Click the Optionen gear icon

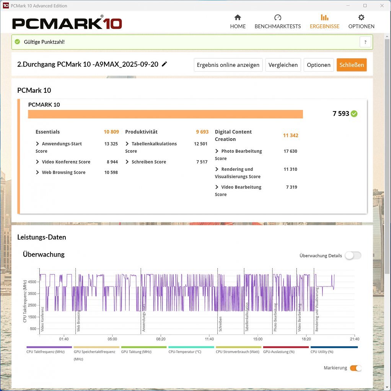click(361, 18)
